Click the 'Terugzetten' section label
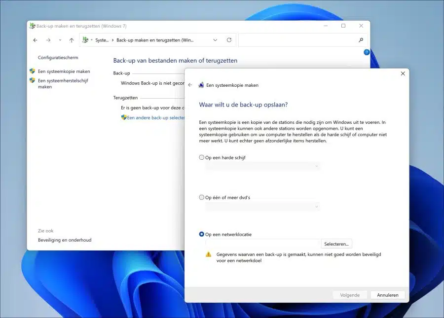Screen dimensions: 444x318 coord(125,98)
